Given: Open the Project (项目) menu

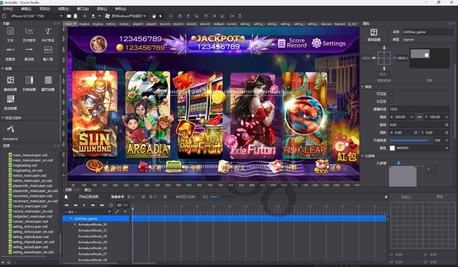Looking at the screenshot, I should [45, 9].
